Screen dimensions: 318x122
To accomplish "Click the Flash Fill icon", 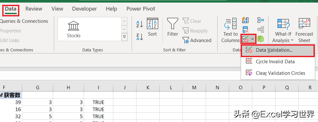I will [x=245, y=20].
